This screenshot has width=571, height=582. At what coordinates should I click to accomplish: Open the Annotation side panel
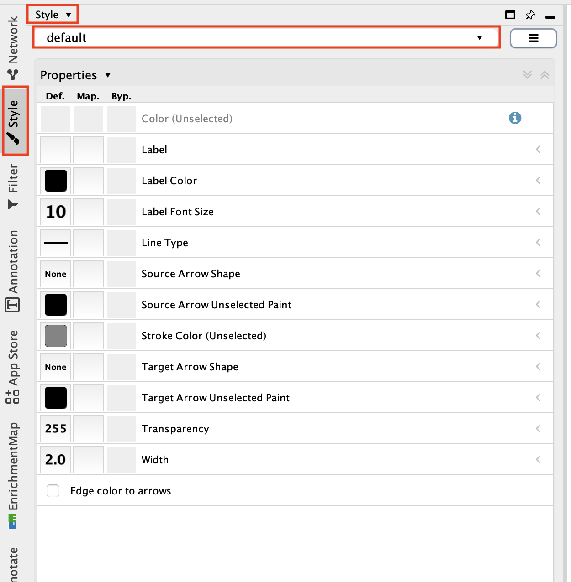(13, 270)
